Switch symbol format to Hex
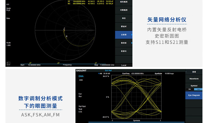The height and width of the screenshot is (123, 206). 198,89
